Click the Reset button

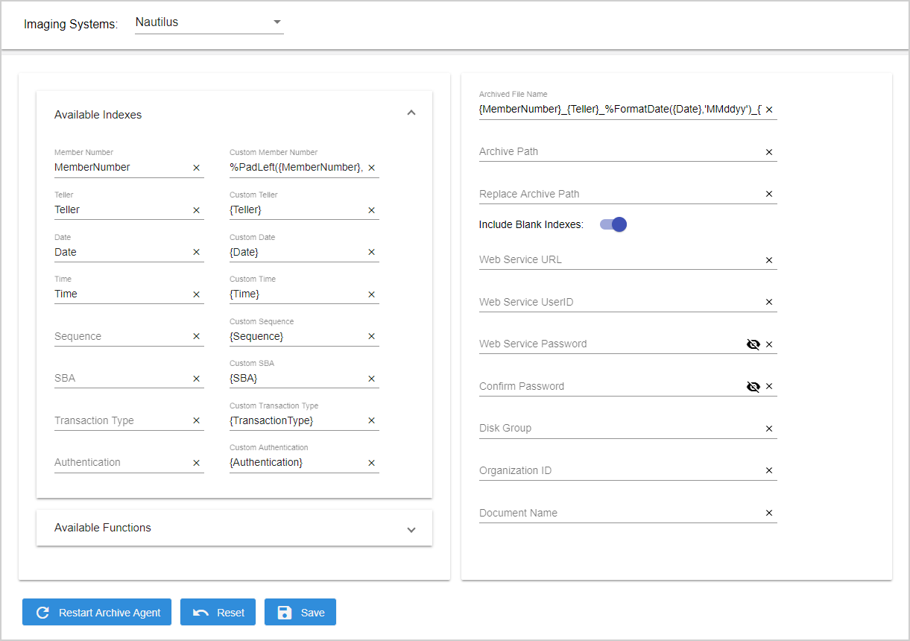click(218, 612)
